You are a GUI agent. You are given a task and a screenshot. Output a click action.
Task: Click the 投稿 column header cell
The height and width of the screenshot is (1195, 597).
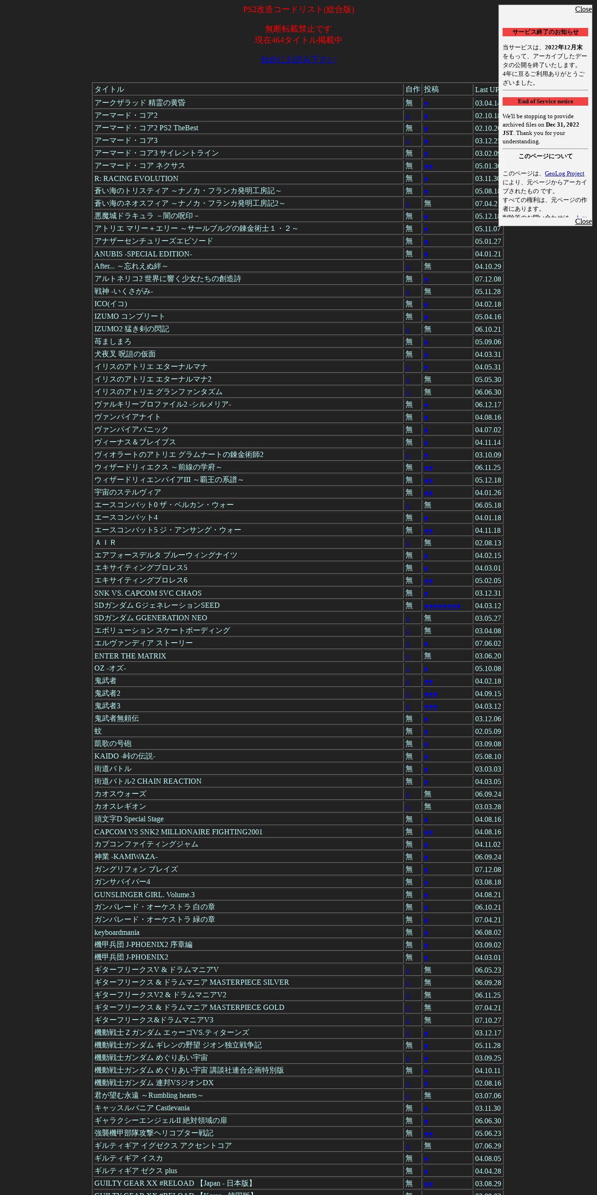(448, 89)
